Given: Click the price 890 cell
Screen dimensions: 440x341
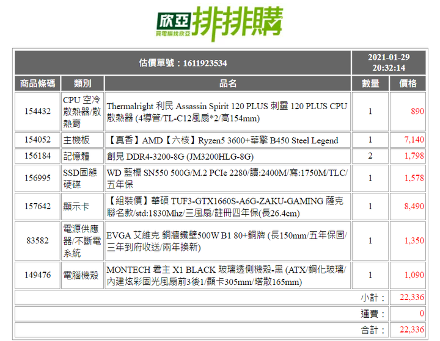Looking at the screenshot, I should coord(408,112).
